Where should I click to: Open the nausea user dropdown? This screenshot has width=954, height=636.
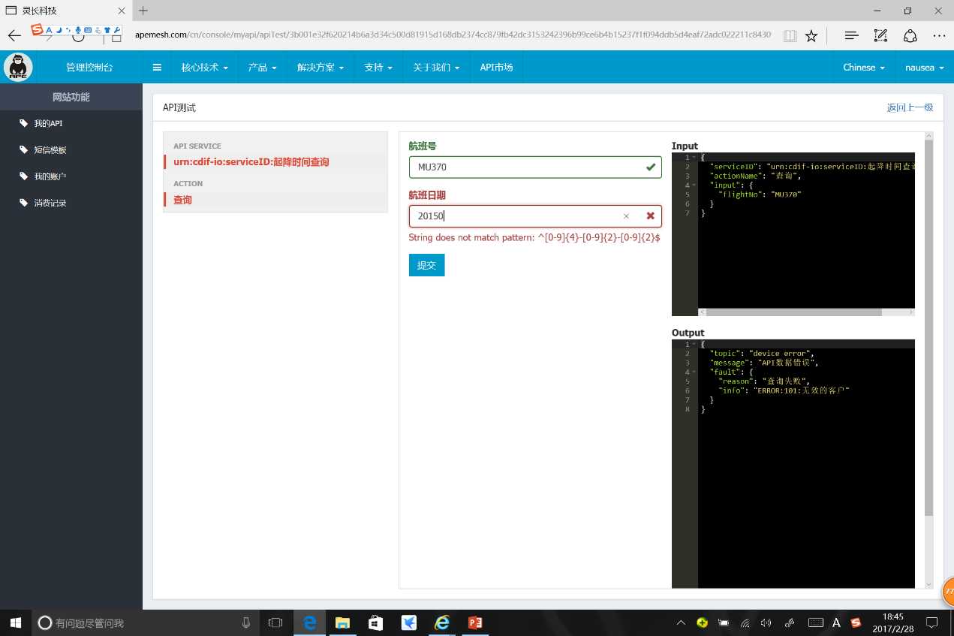click(923, 68)
